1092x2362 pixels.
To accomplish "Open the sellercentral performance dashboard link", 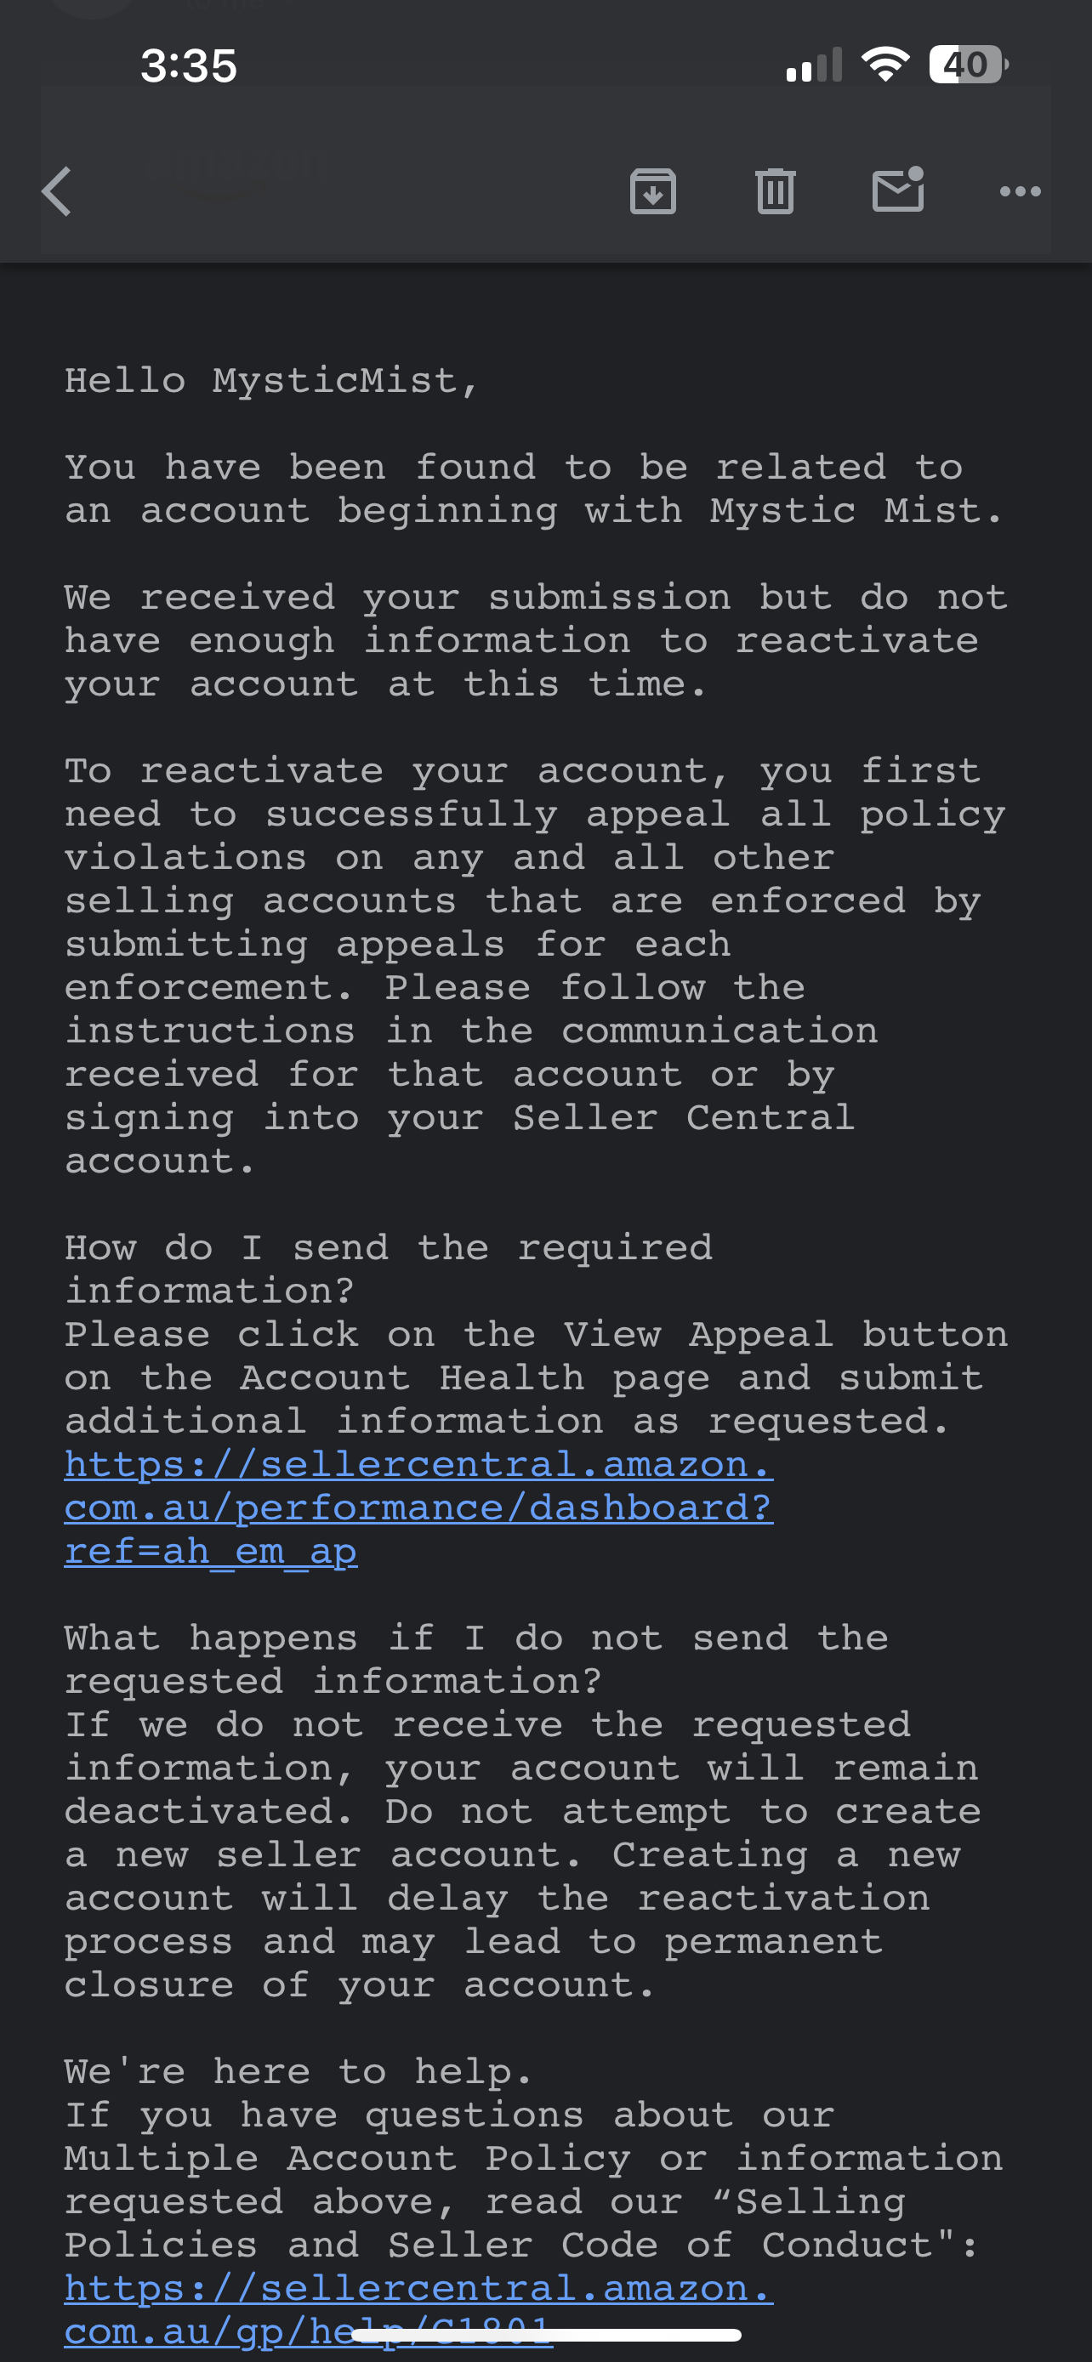I will (x=419, y=1508).
